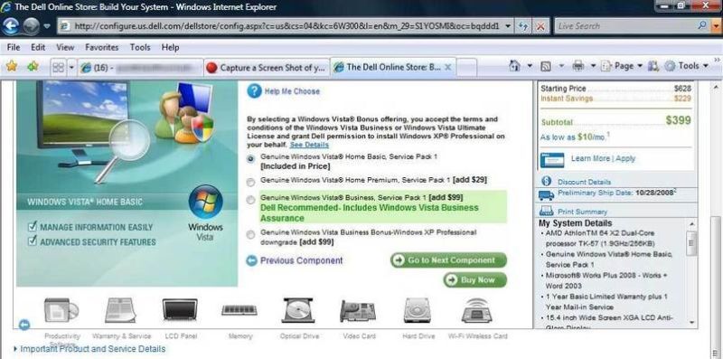Select the Wi-Fi Wireless Card component icon
This screenshot has height=359, width=723.
coord(477,310)
